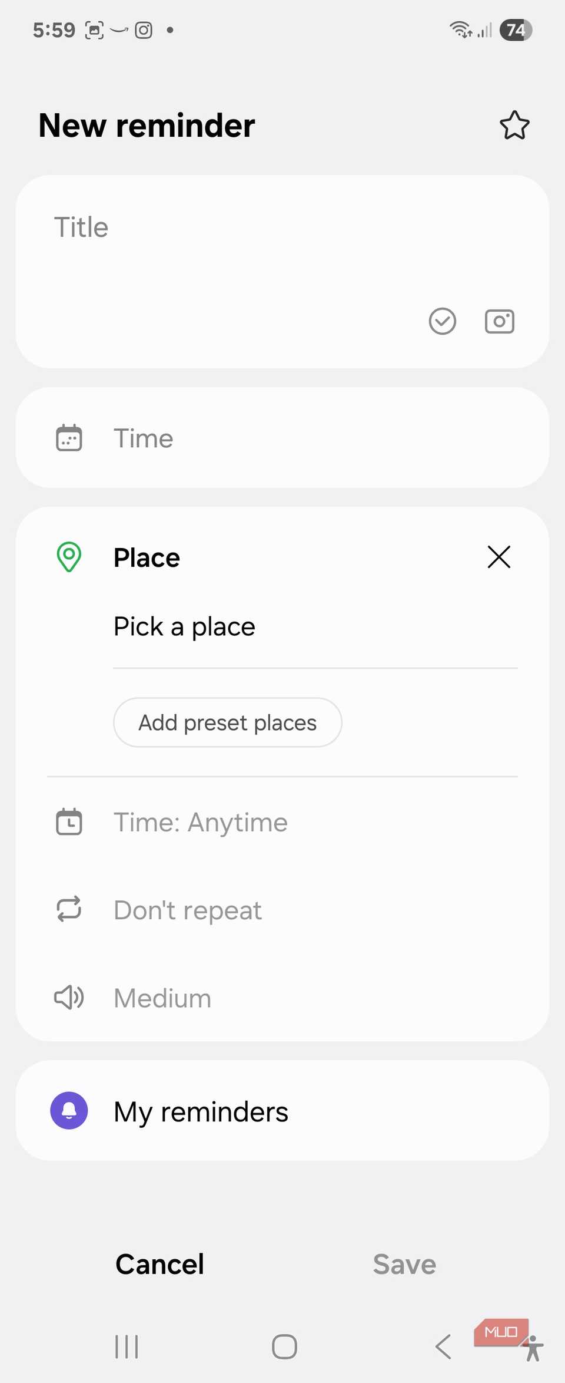The width and height of the screenshot is (565, 1383).
Task: Add a photo using the camera icon
Action: tap(499, 321)
